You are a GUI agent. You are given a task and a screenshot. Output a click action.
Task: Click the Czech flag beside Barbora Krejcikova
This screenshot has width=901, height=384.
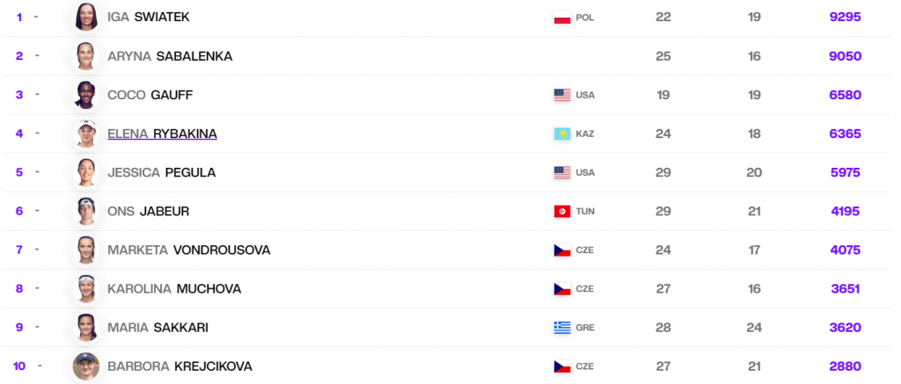(562, 366)
